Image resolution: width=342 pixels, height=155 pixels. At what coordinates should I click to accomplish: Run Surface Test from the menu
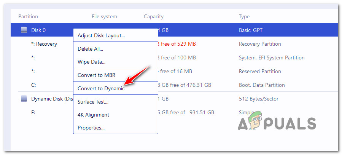(93, 102)
